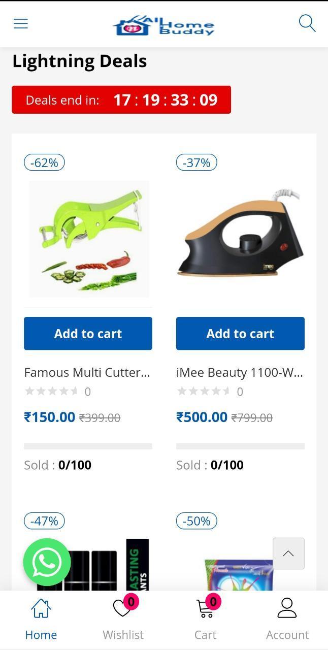Open iMee Beauty 1100-W product title
328x650 pixels.
(x=240, y=372)
